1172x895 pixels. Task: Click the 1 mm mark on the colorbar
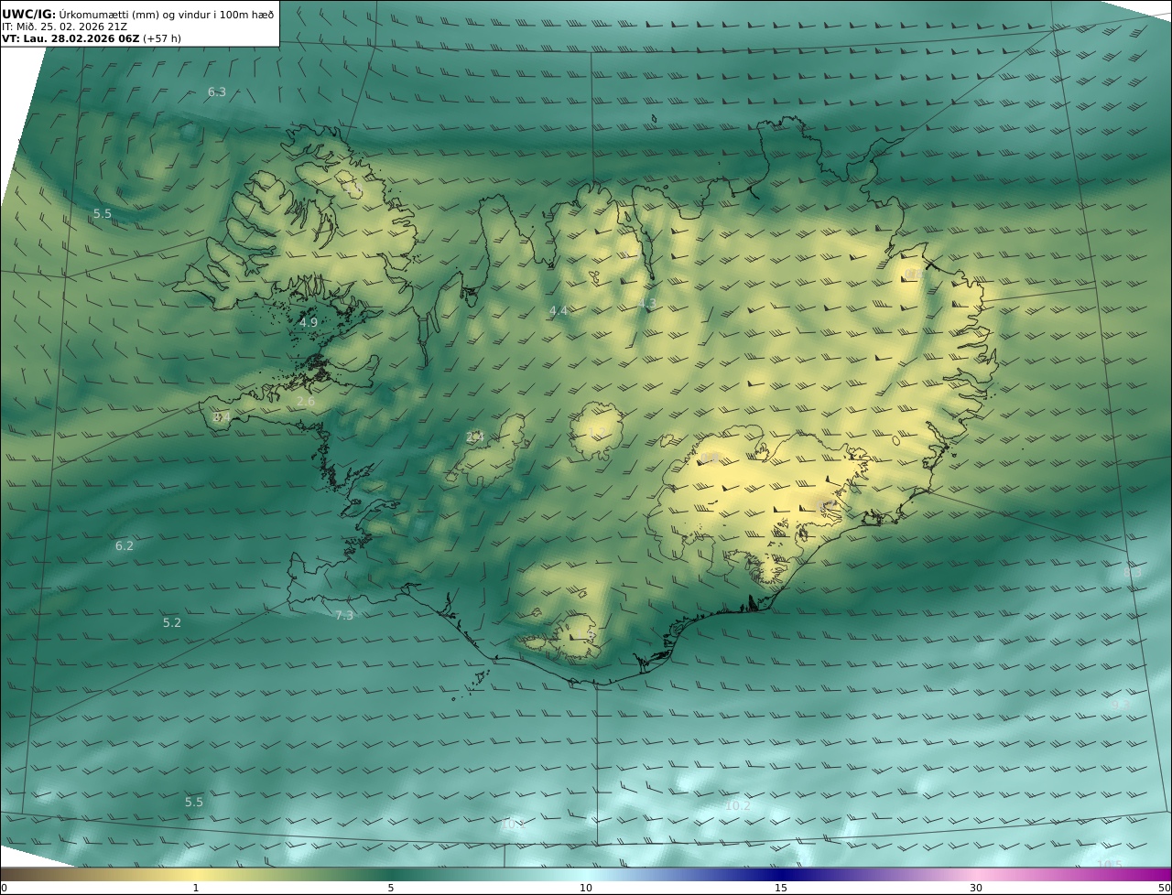(x=196, y=888)
